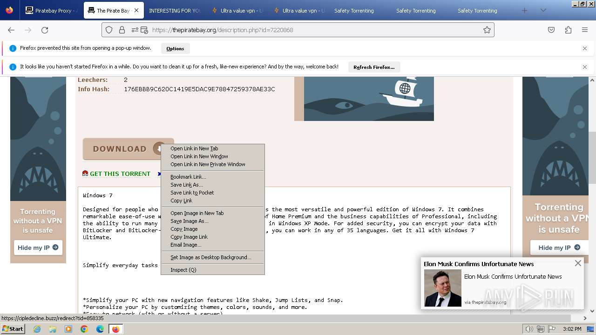
Task: Click the Refresh Firefox button
Action: (374, 67)
